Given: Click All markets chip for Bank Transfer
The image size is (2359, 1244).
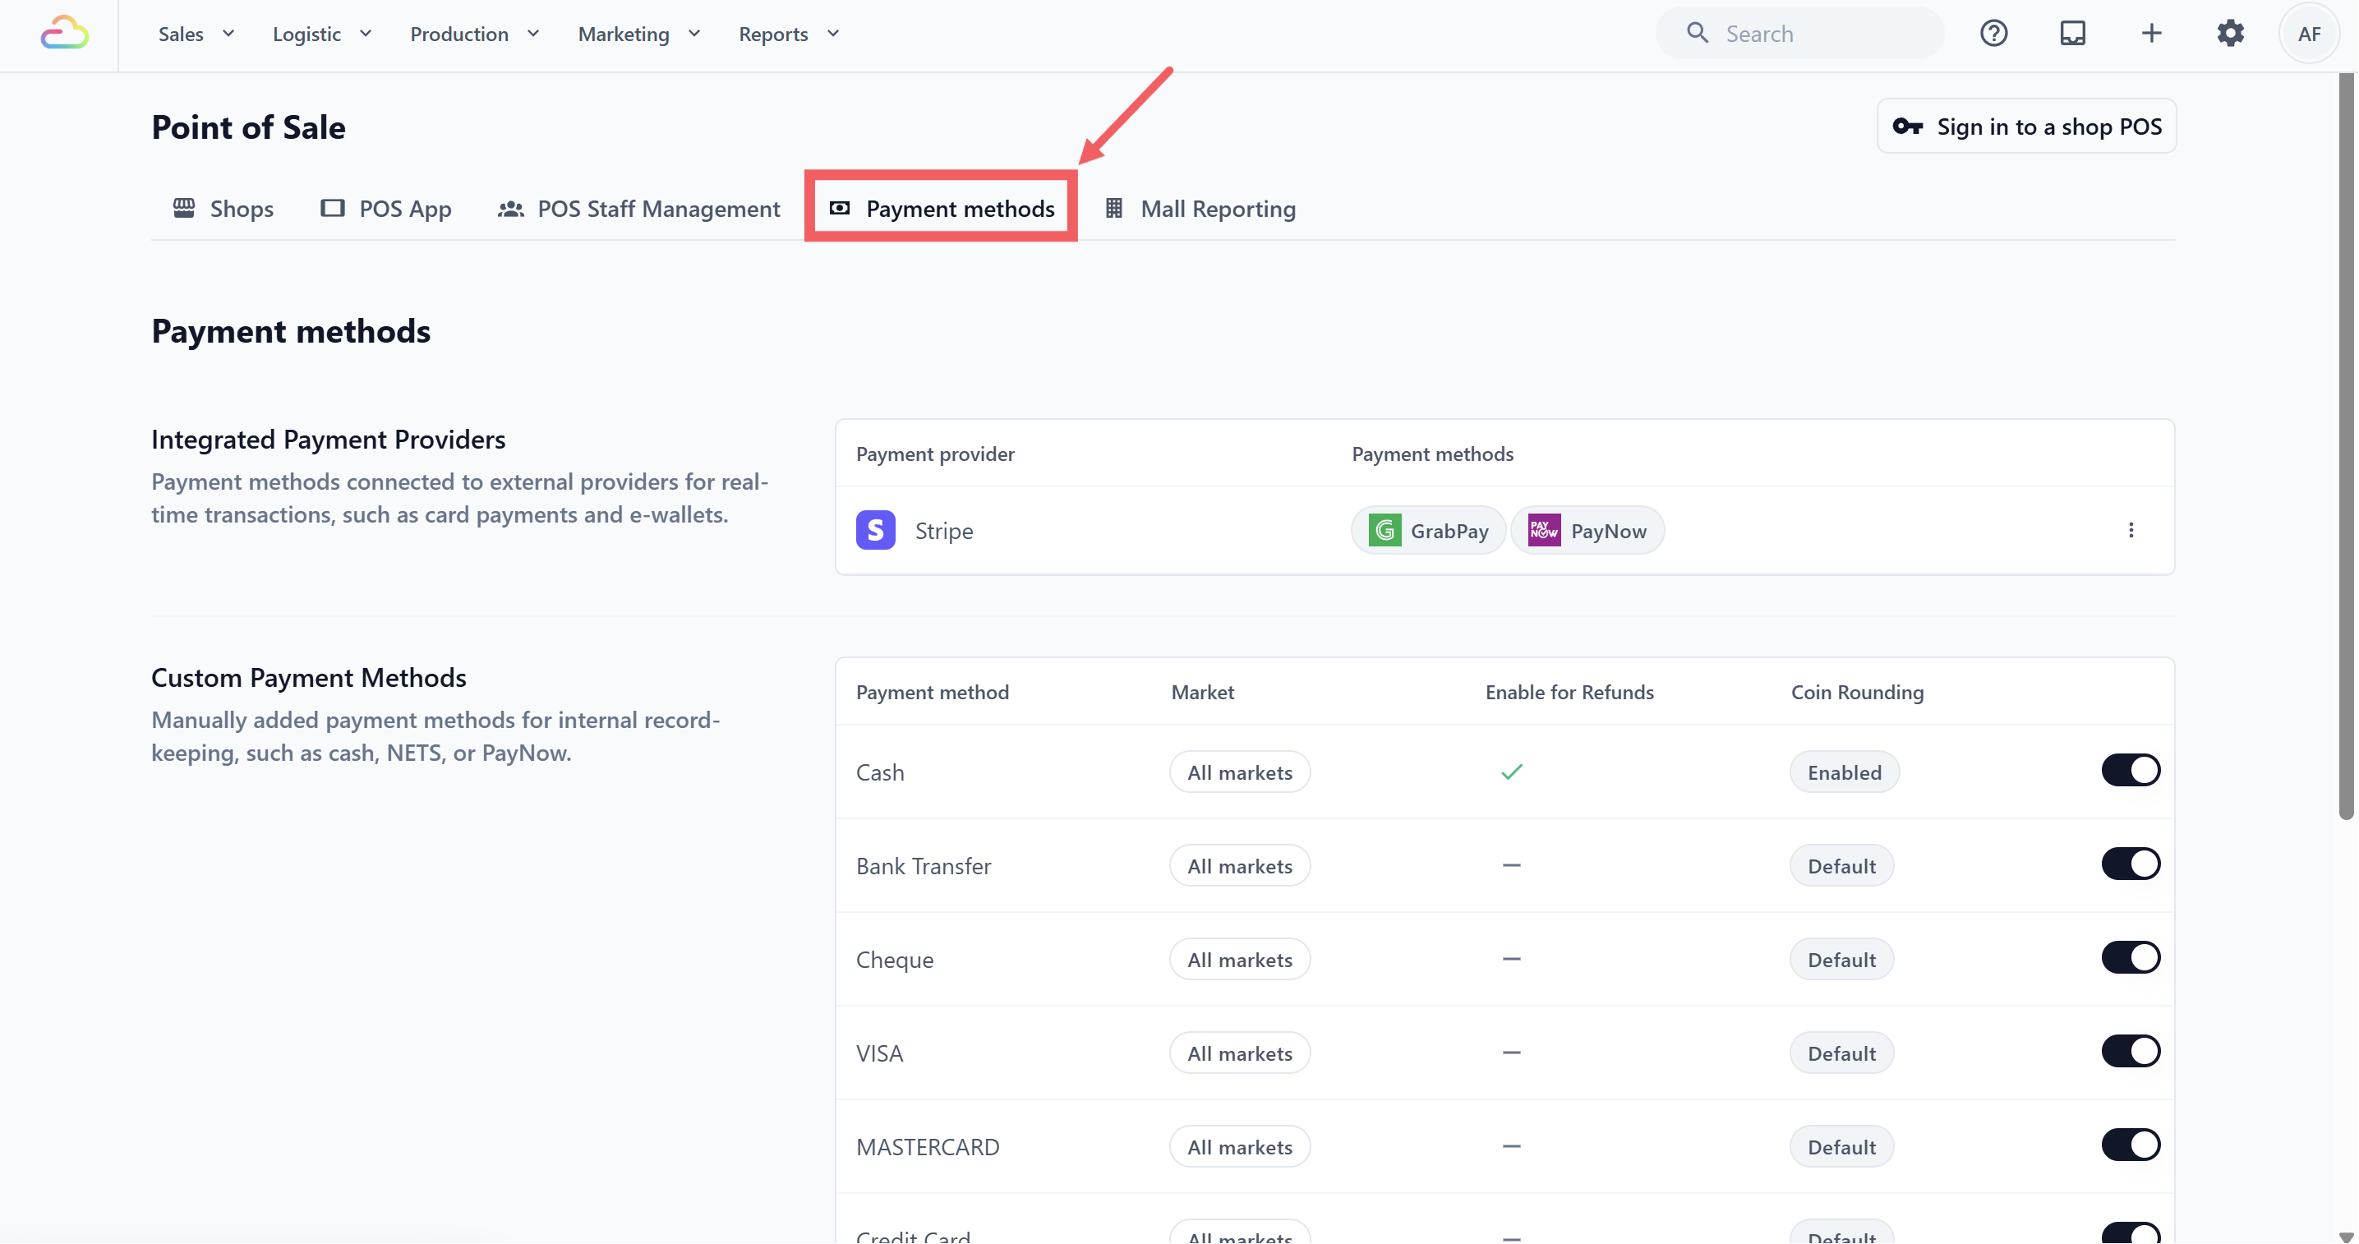Looking at the screenshot, I should click(x=1239, y=866).
